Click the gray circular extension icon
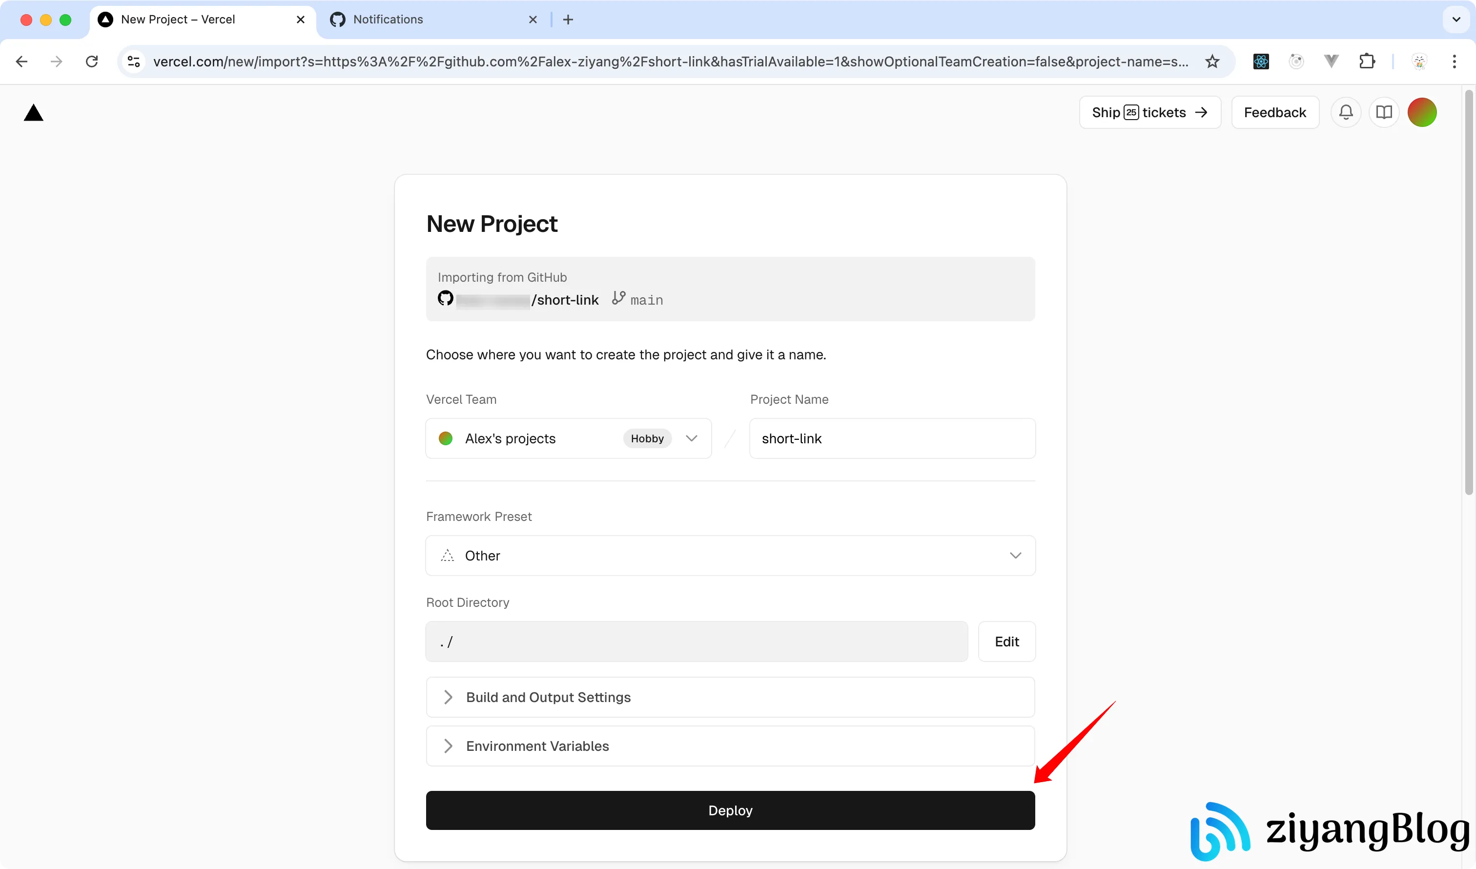Screen dimensions: 1476x869 pos(1296,62)
